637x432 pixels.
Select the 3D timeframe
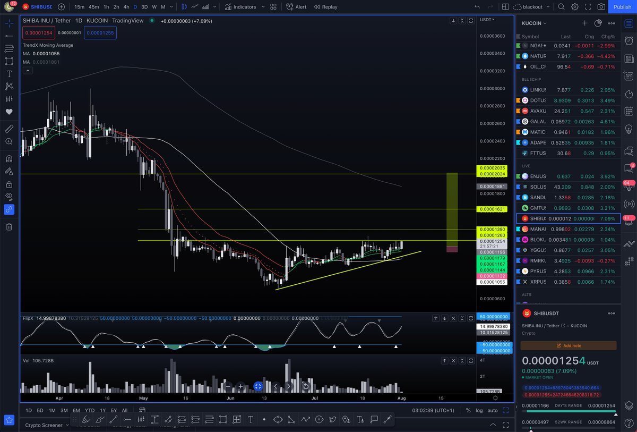click(144, 7)
